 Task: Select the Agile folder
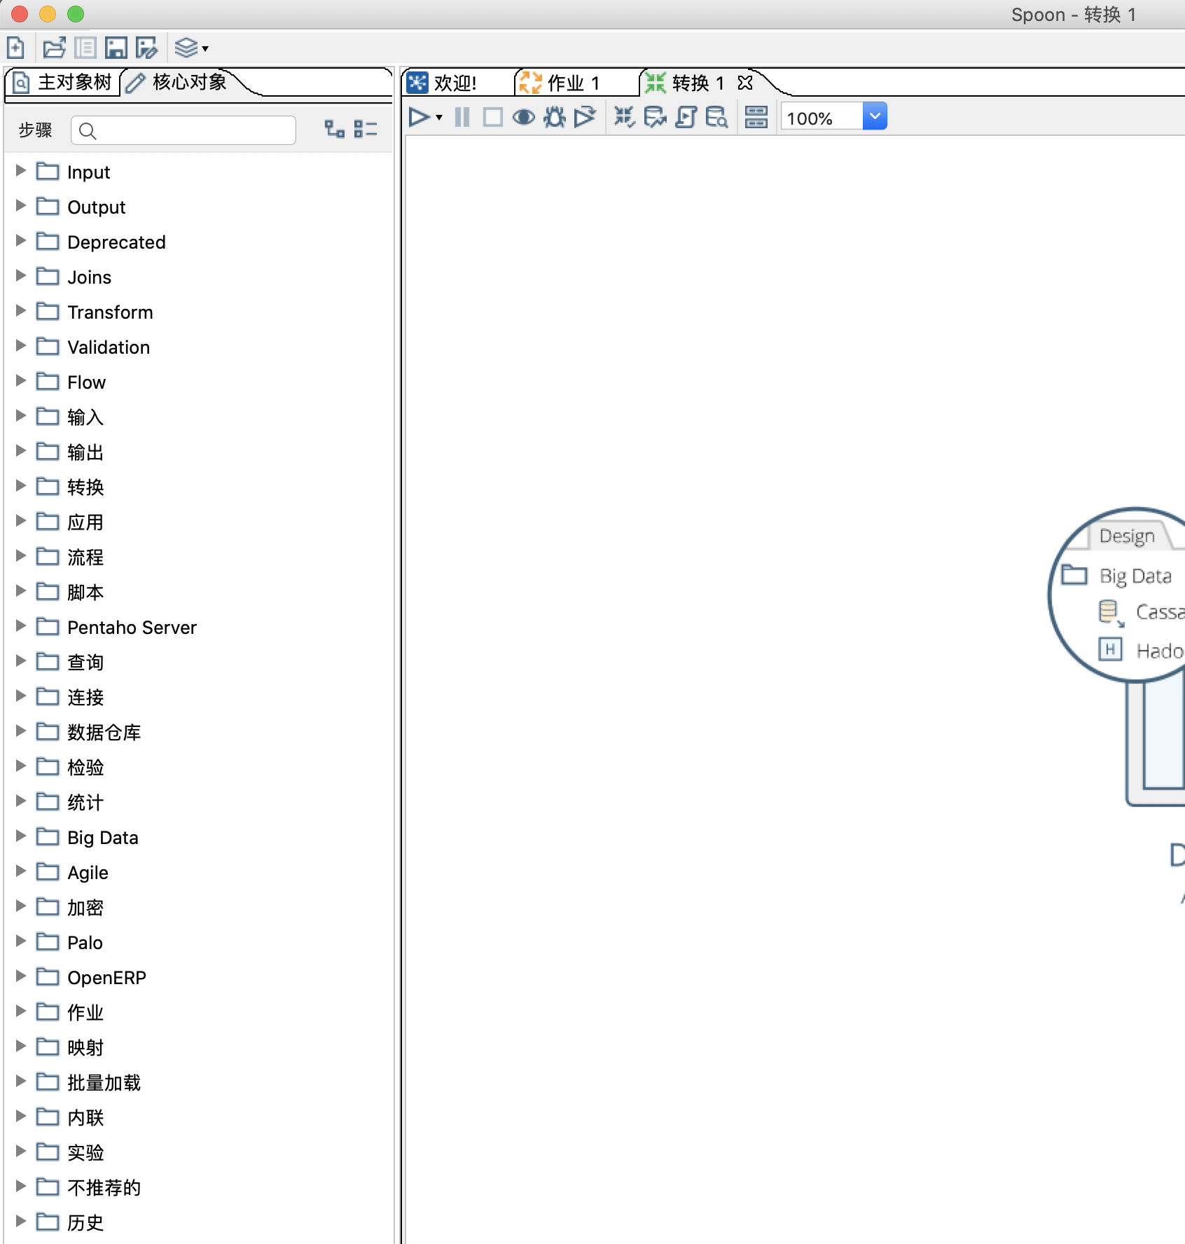click(88, 873)
